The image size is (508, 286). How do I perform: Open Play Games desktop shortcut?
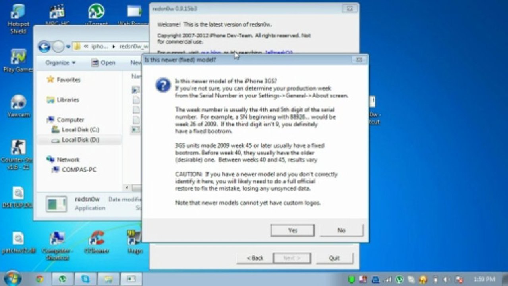coord(18,61)
